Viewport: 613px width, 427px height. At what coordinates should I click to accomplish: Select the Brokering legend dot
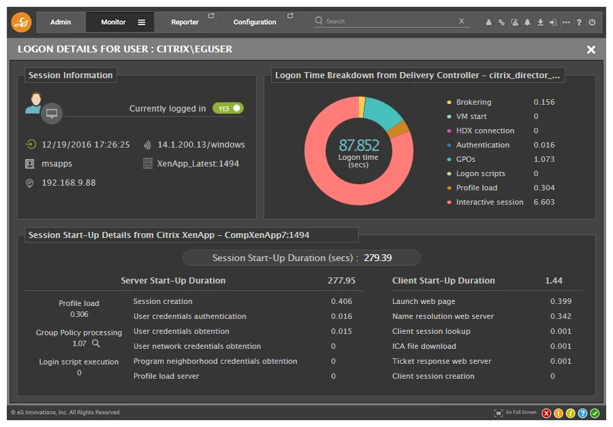tap(449, 102)
